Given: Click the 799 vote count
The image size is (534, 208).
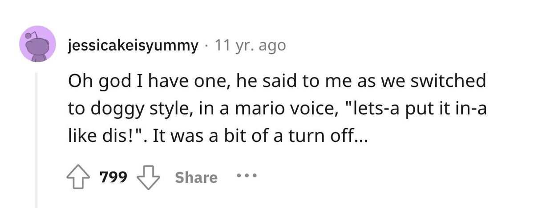Looking at the screenshot, I should tap(113, 177).
